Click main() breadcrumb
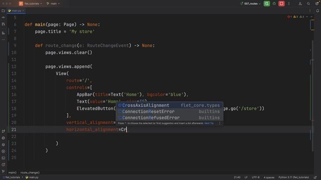The width and height of the screenshot is (321, 180). click(x=12, y=172)
